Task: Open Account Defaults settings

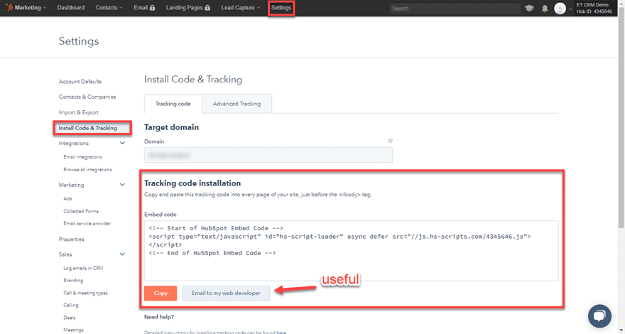Action: (80, 82)
